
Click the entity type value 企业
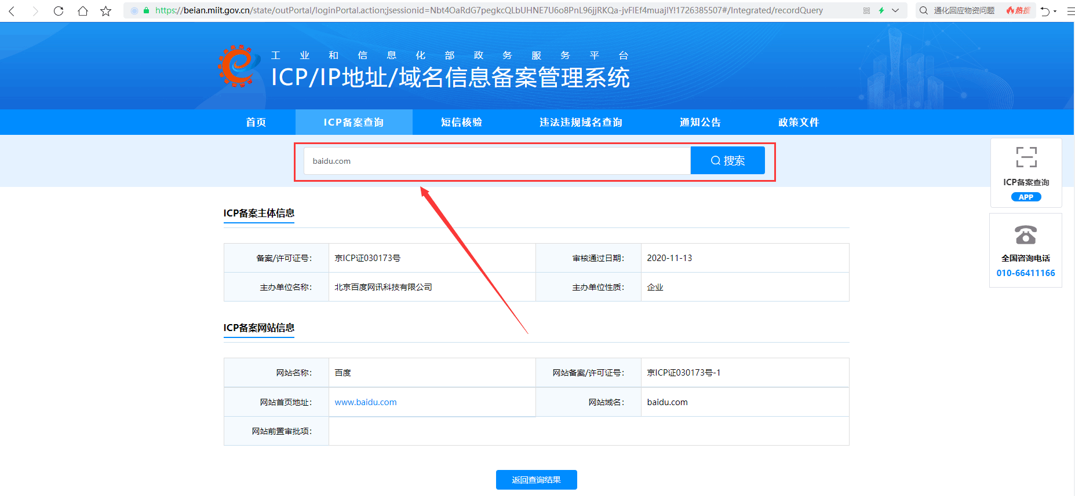pyautogui.click(x=655, y=287)
